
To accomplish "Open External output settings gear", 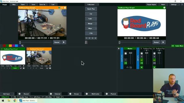I will [51, 94].
